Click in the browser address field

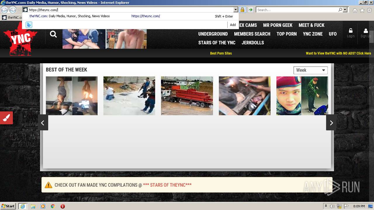131,10
